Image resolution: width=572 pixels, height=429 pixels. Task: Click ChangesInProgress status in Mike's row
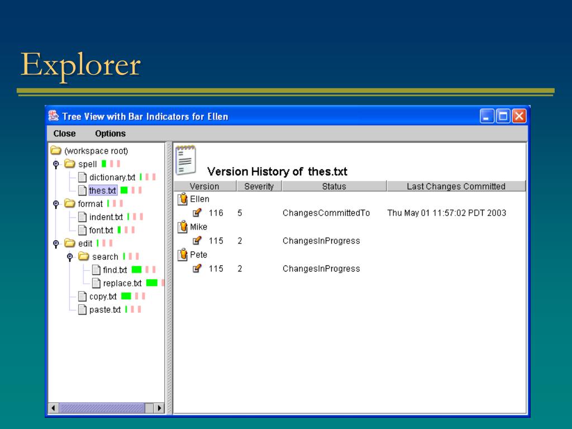(x=321, y=241)
